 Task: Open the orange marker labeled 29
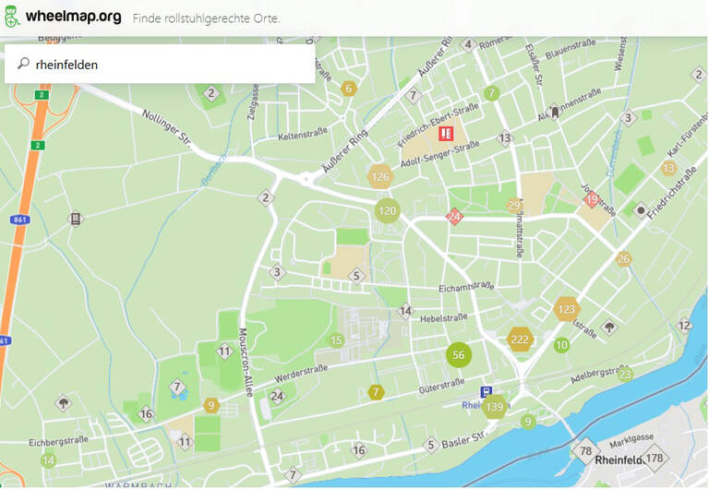[x=514, y=206]
